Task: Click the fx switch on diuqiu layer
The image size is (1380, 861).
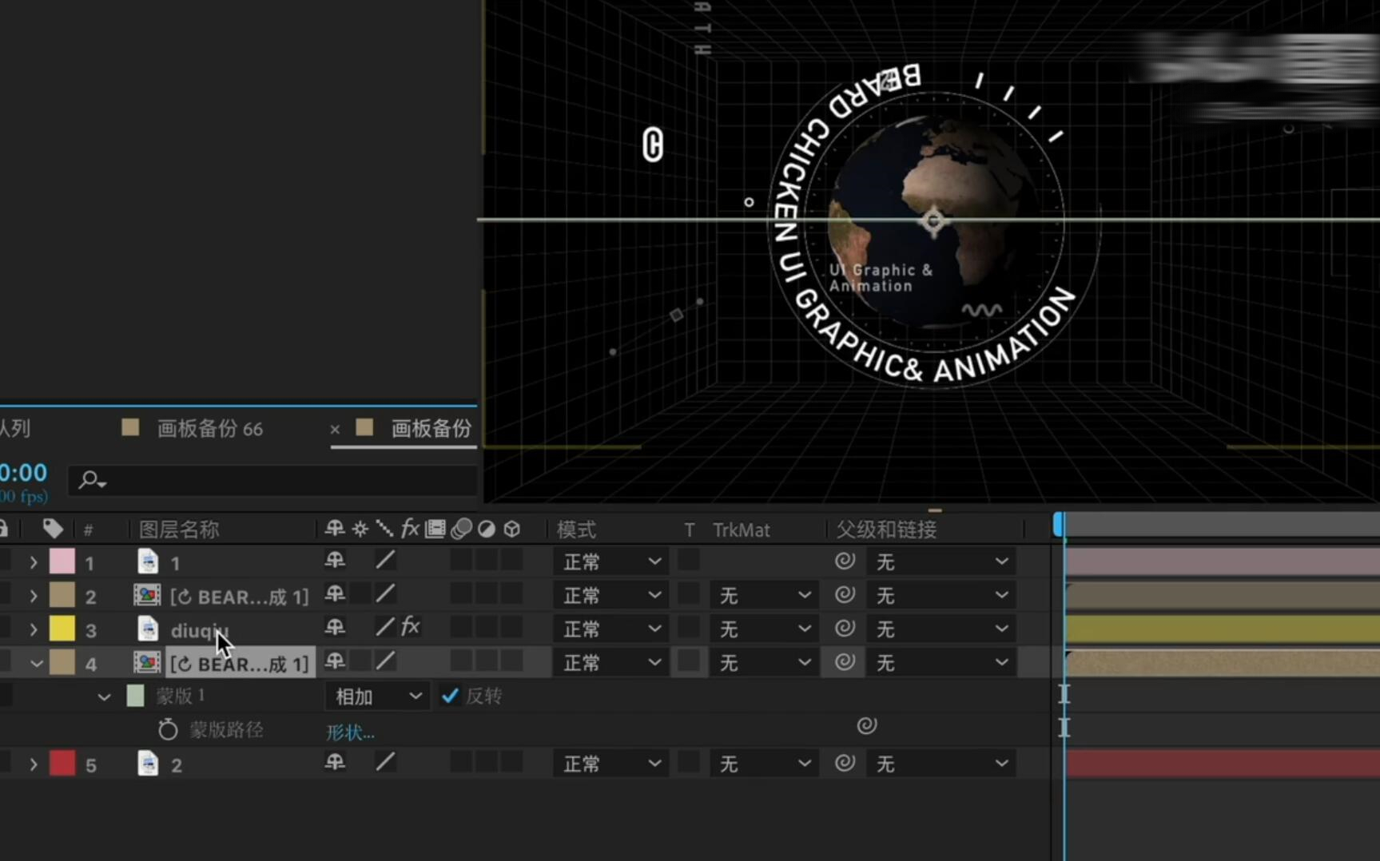Action: click(410, 627)
